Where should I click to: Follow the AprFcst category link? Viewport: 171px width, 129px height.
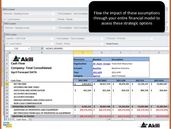[x=96, y=76]
